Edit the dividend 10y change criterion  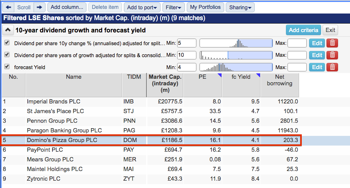coord(317,43)
